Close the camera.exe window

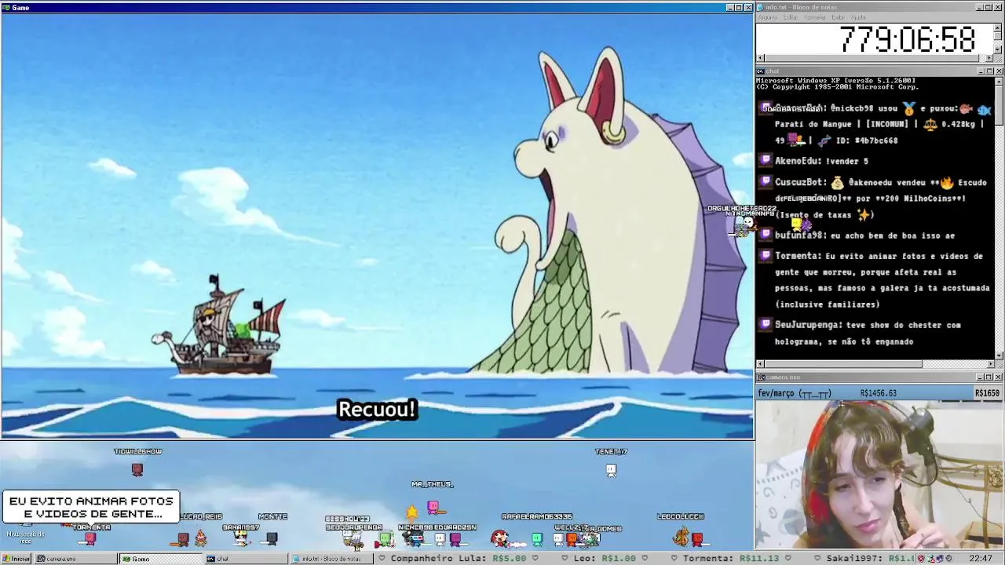click(x=999, y=377)
